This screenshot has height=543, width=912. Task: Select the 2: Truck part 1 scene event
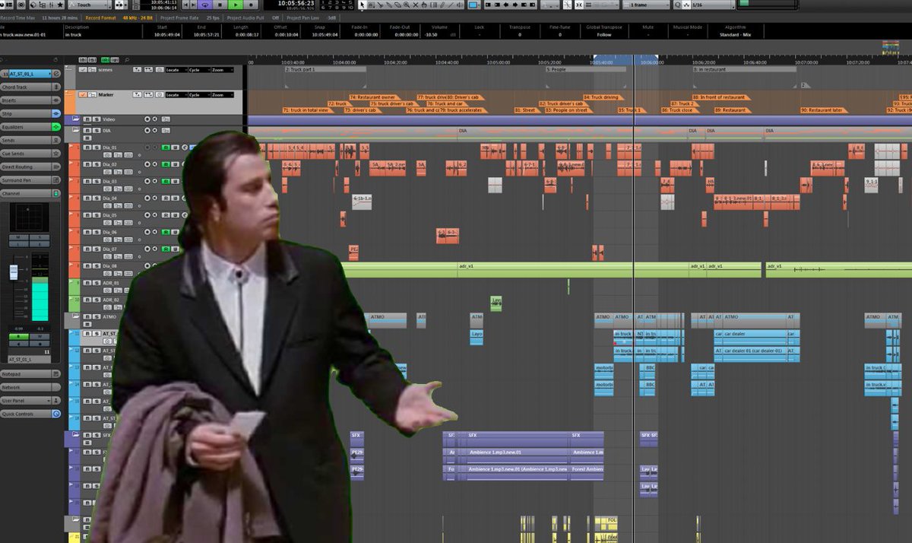325,69
